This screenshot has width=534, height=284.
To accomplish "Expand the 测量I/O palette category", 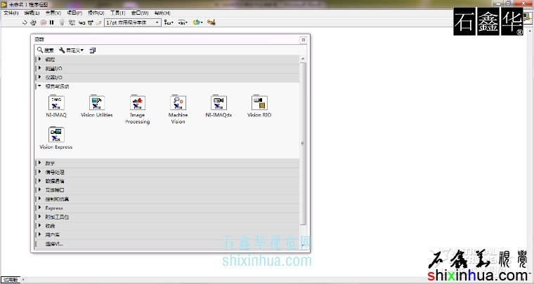I will (167, 68).
